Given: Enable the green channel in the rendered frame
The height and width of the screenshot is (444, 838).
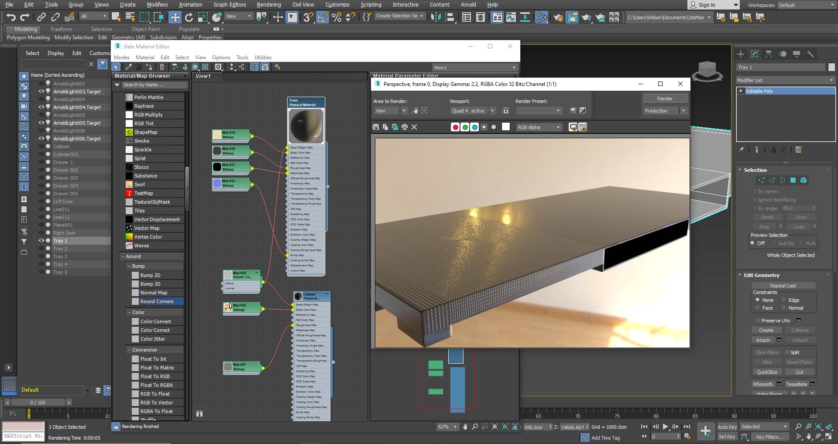Looking at the screenshot, I should point(465,127).
